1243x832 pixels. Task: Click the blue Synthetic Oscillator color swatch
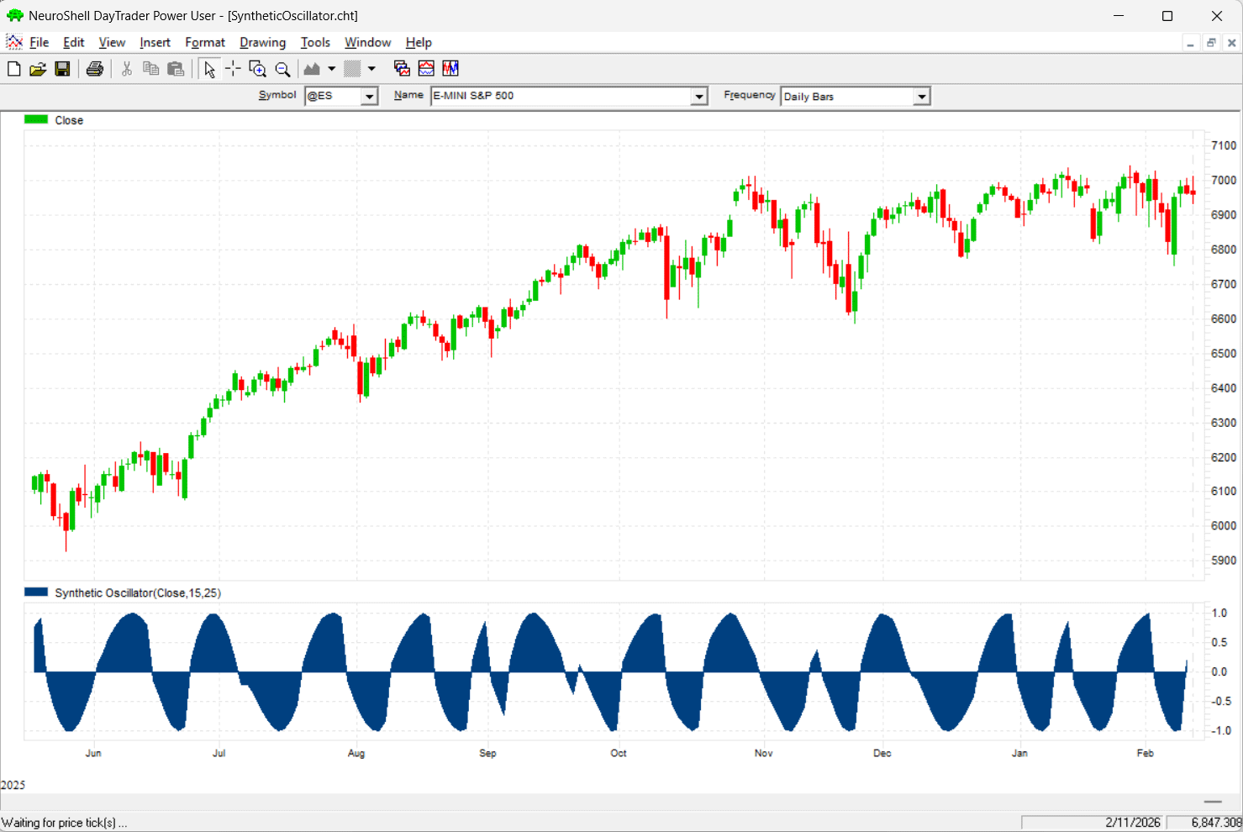[36, 592]
